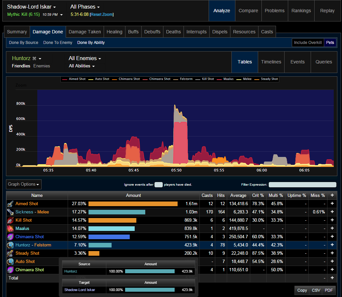
Task: Click the plus icon in the table header
Action: point(332,195)
